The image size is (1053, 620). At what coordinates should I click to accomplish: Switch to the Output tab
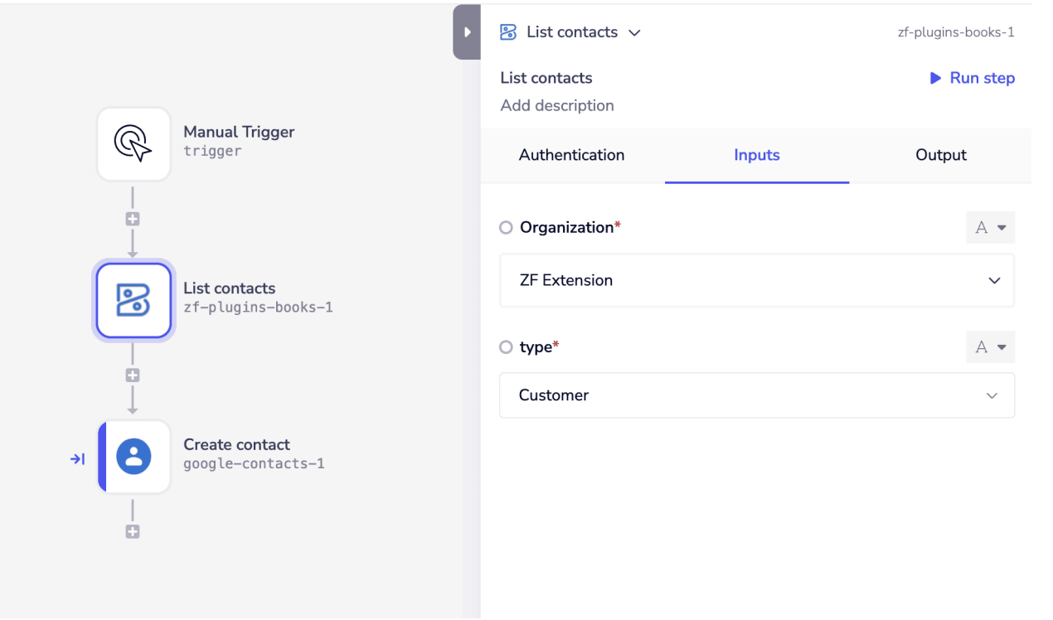pyautogui.click(x=940, y=155)
